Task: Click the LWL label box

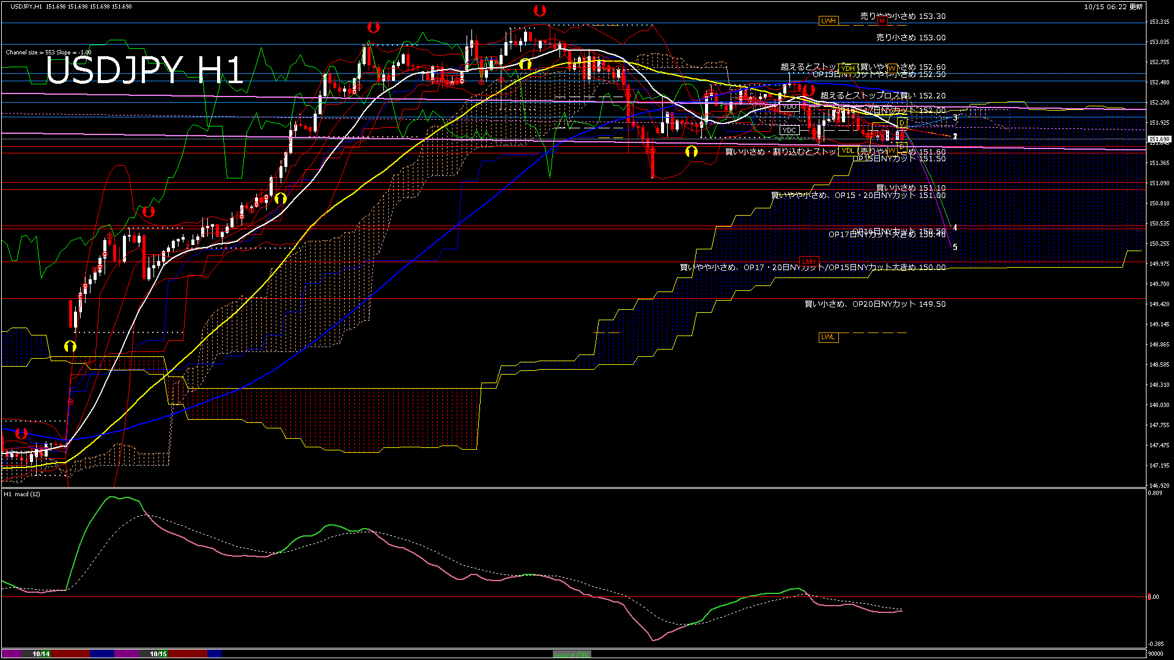Action: pyautogui.click(x=828, y=337)
